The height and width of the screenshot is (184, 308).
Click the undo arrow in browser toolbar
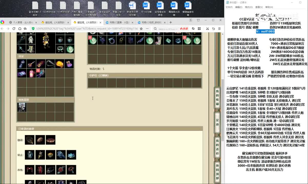point(213,29)
